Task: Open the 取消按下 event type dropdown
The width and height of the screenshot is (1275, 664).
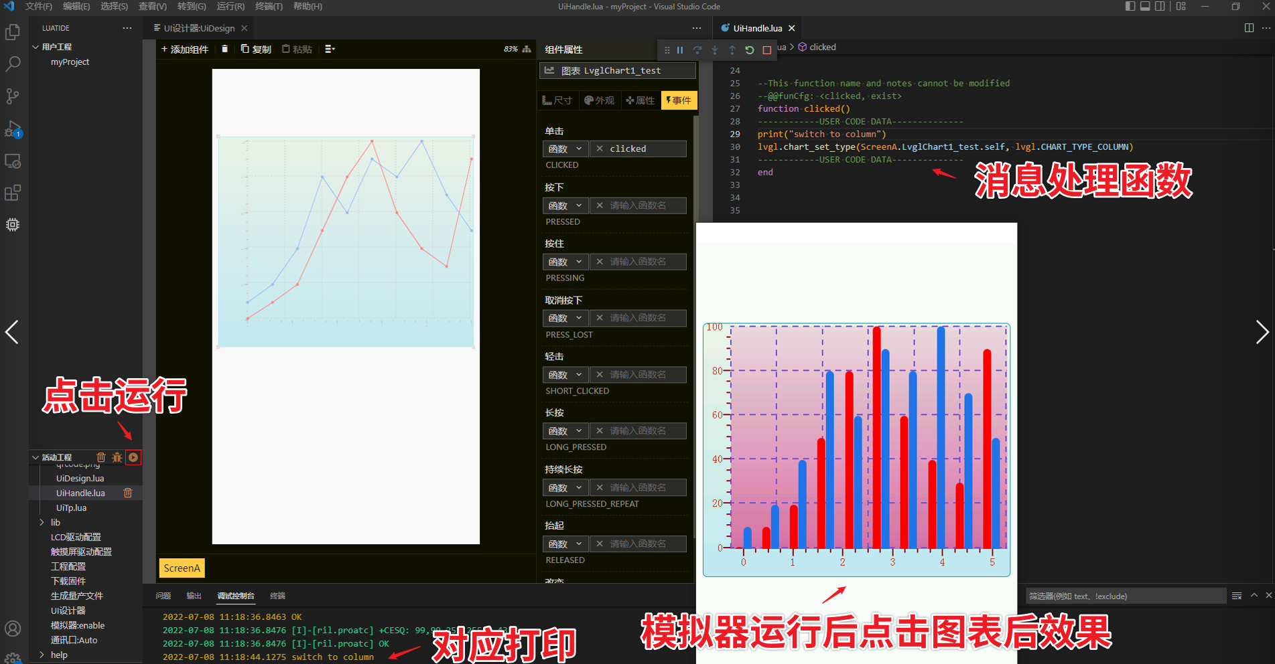Action: point(565,318)
